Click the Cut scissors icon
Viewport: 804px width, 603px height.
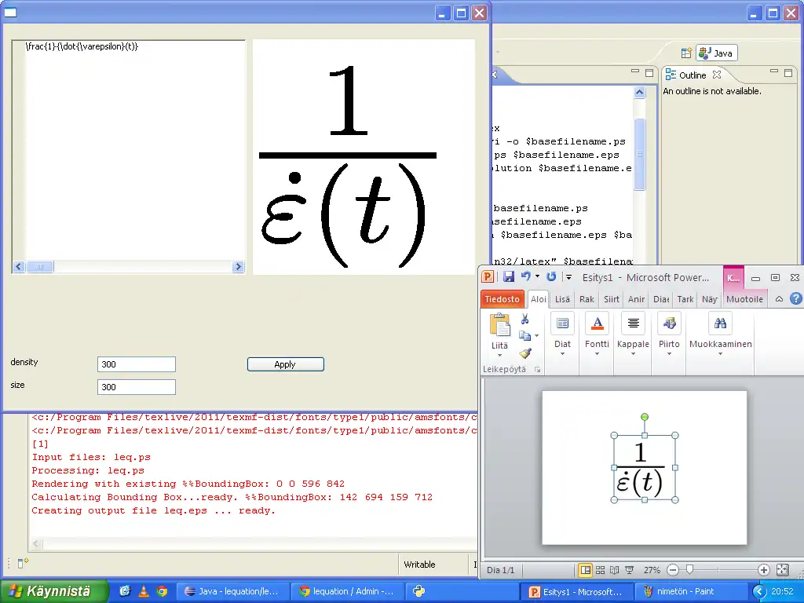(524, 320)
